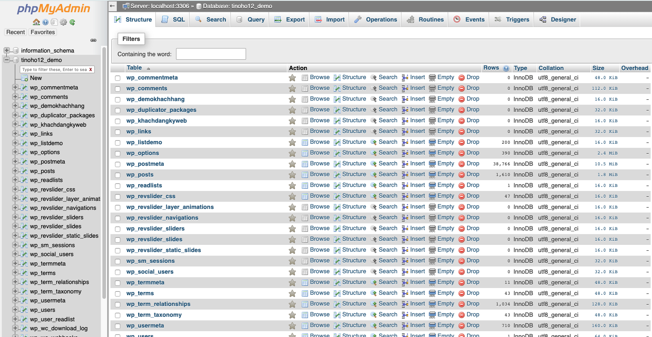The height and width of the screenshot is (337, 652).
Task: Click the phpMyAdmin home icon
Action: click(x=36, y=22)
